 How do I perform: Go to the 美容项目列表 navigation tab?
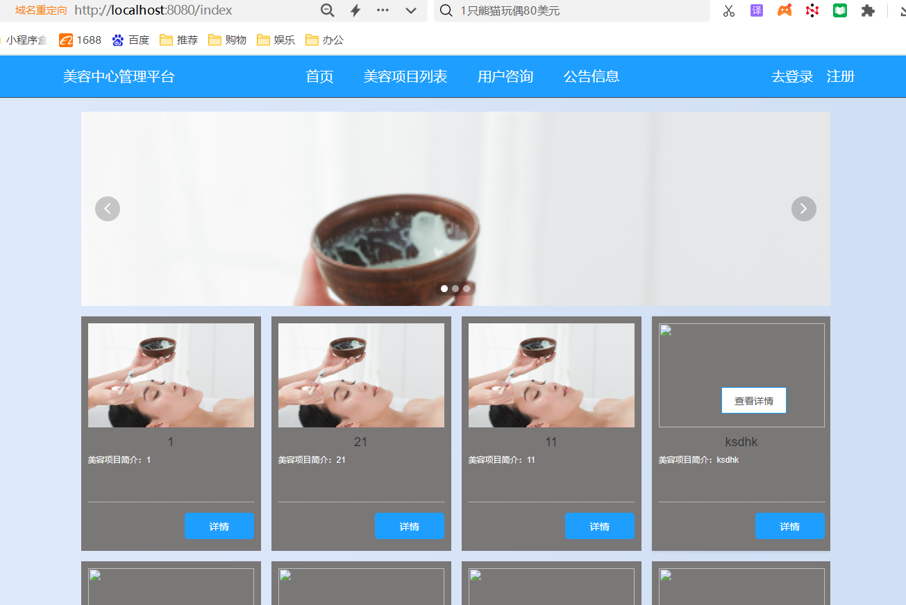click(405, 76)
